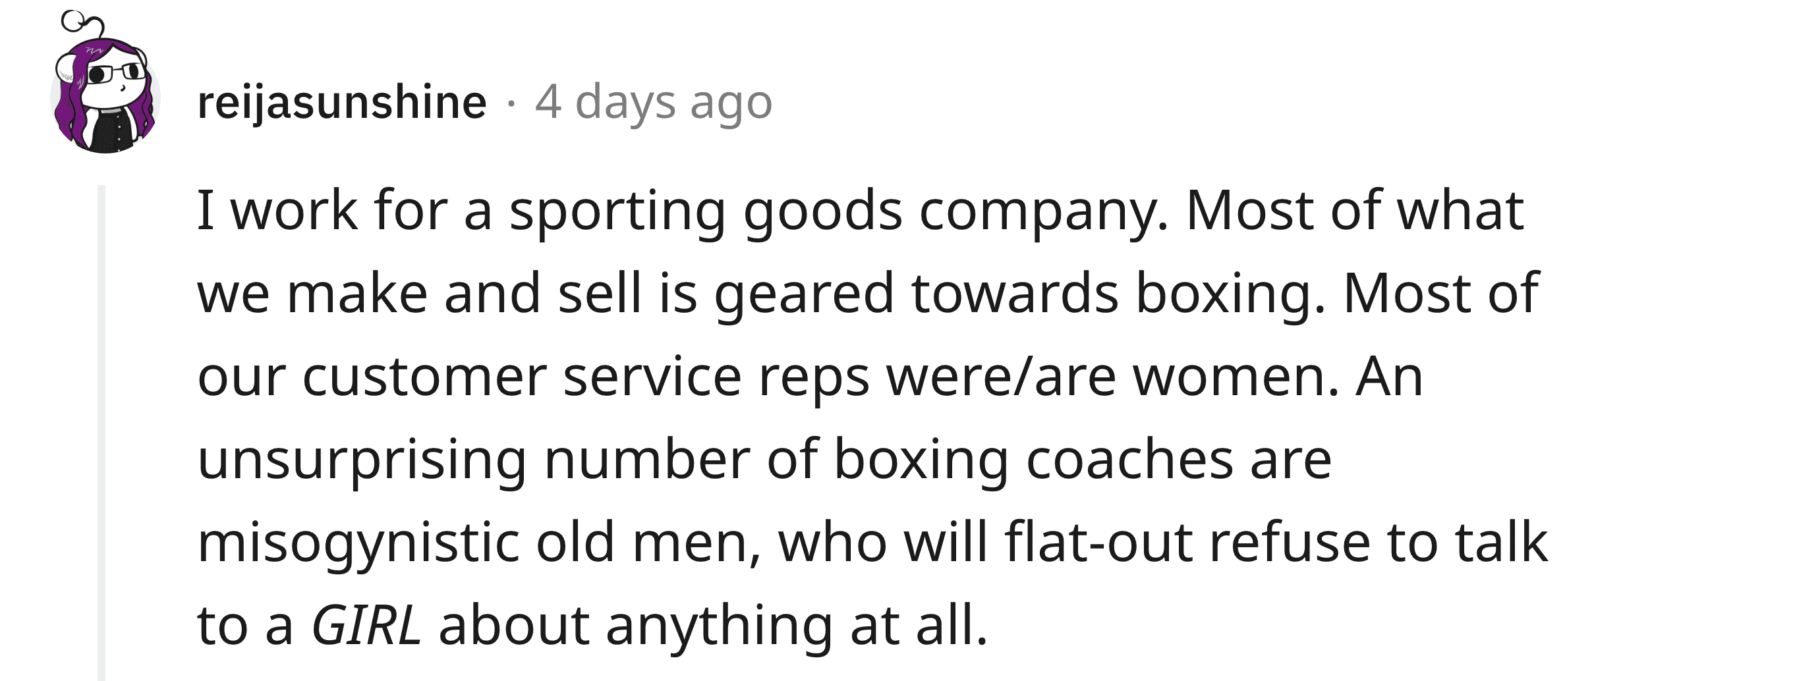Viewport: 1820px width, 681px height.
Task: Click the dot separator after the username
Action: click(x=511, y=105)
